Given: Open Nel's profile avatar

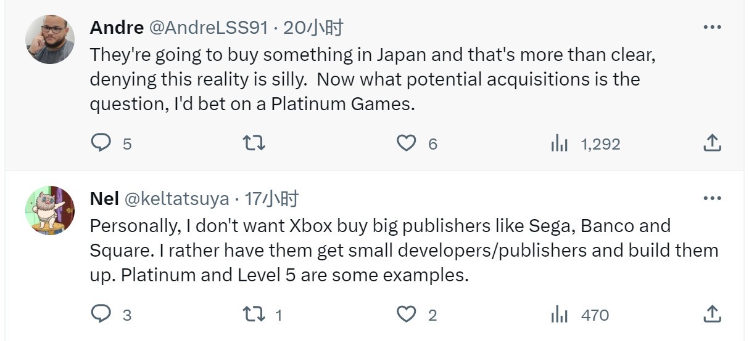Looking at the screenshot, I should (49, 211).
